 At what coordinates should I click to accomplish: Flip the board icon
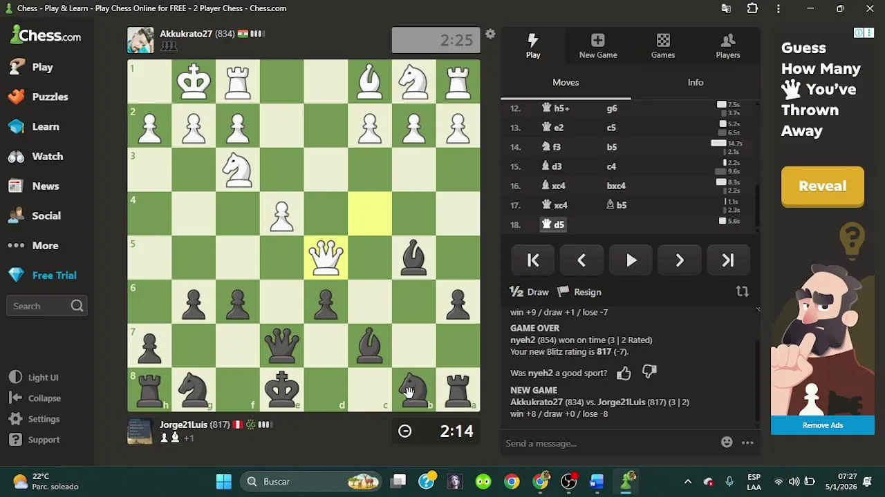(x=742, y=292)
